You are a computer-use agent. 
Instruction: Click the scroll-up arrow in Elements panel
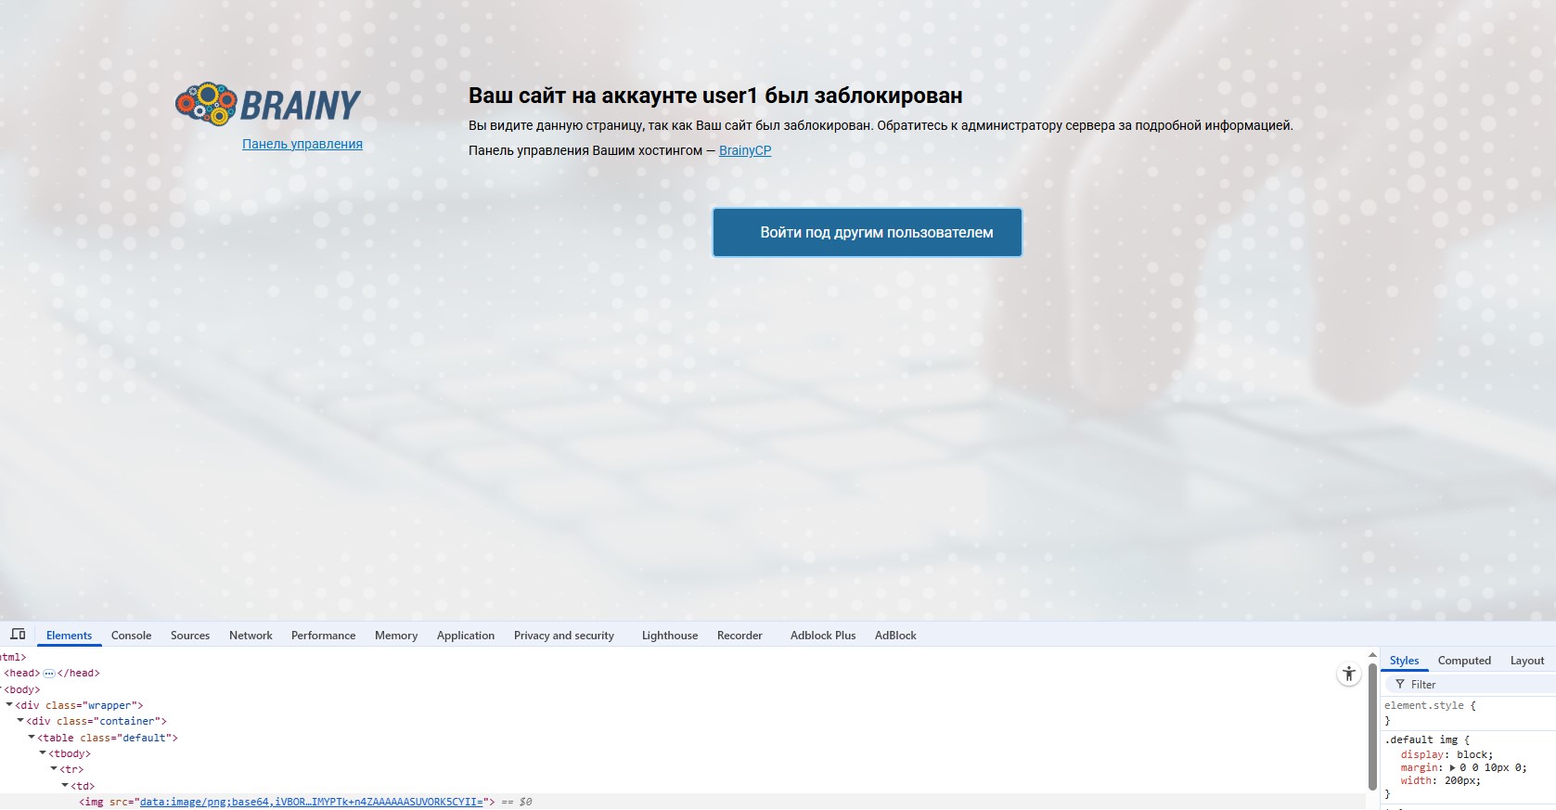[x=1372, y=655]
